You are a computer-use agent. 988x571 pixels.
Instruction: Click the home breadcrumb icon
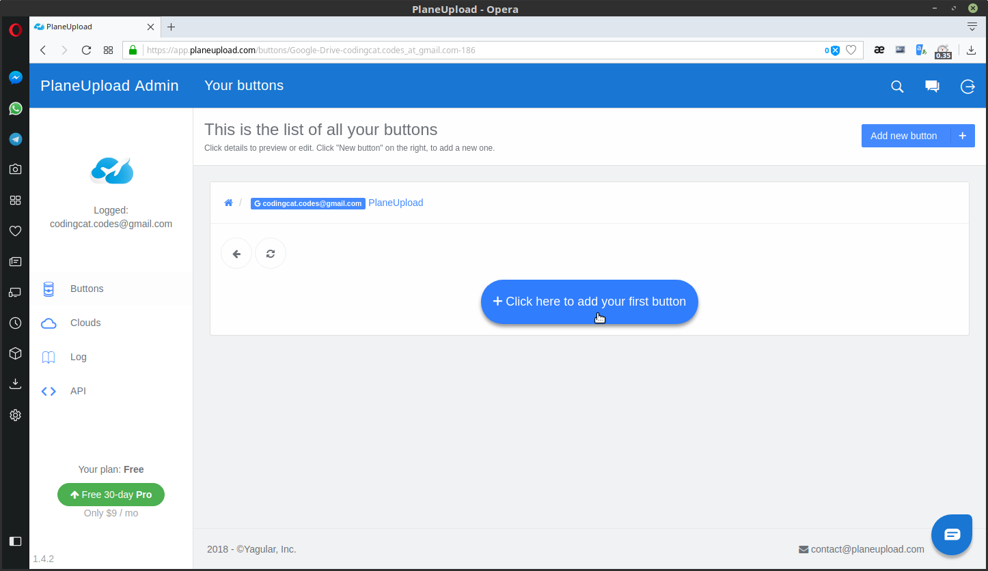(228, 203)
